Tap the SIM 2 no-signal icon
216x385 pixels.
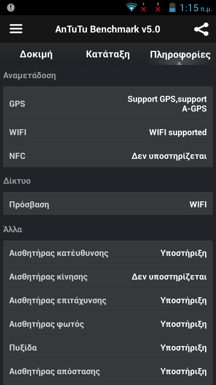[158, 7]
